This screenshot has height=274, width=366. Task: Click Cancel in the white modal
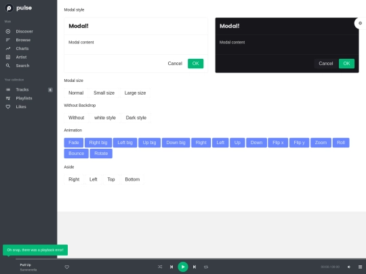coord(175,64)
